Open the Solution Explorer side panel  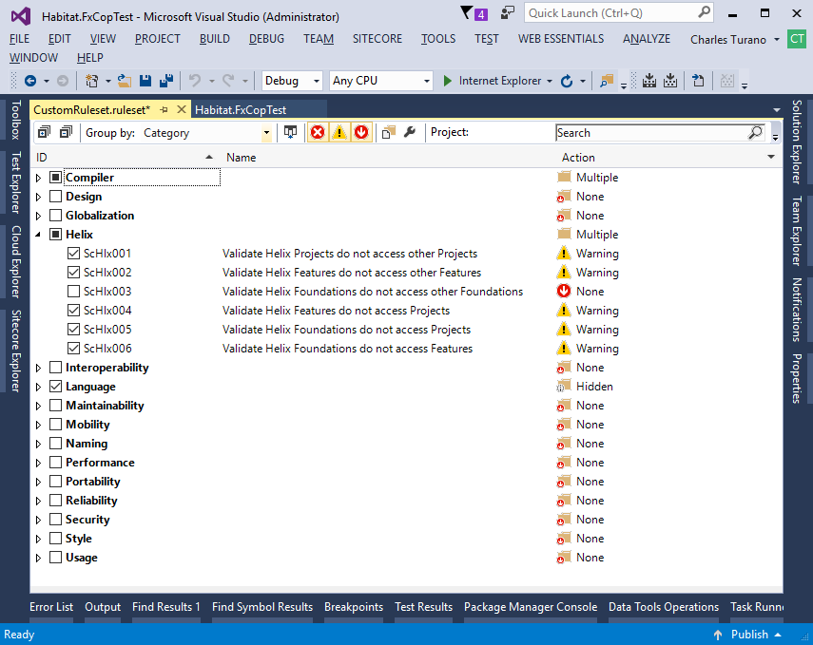click(797, 142)
